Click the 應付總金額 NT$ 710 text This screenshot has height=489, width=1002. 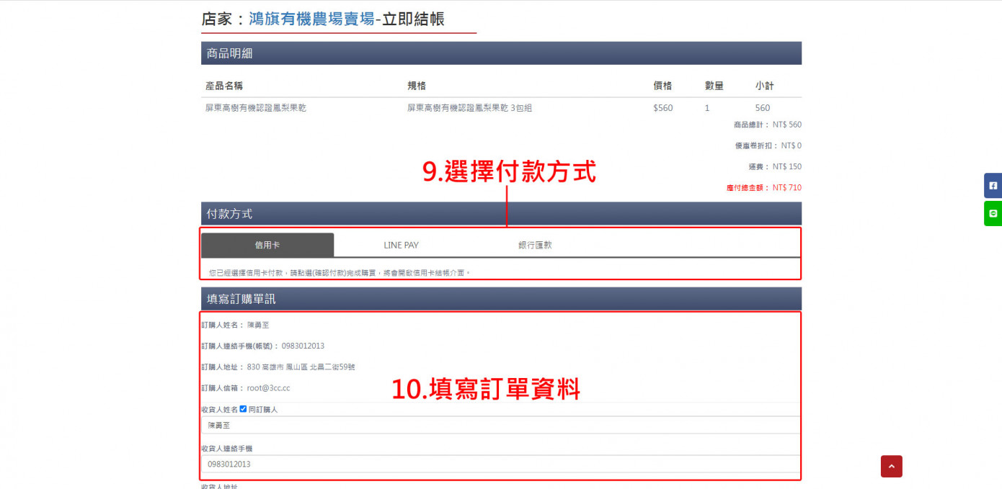[x=764, y=188]
